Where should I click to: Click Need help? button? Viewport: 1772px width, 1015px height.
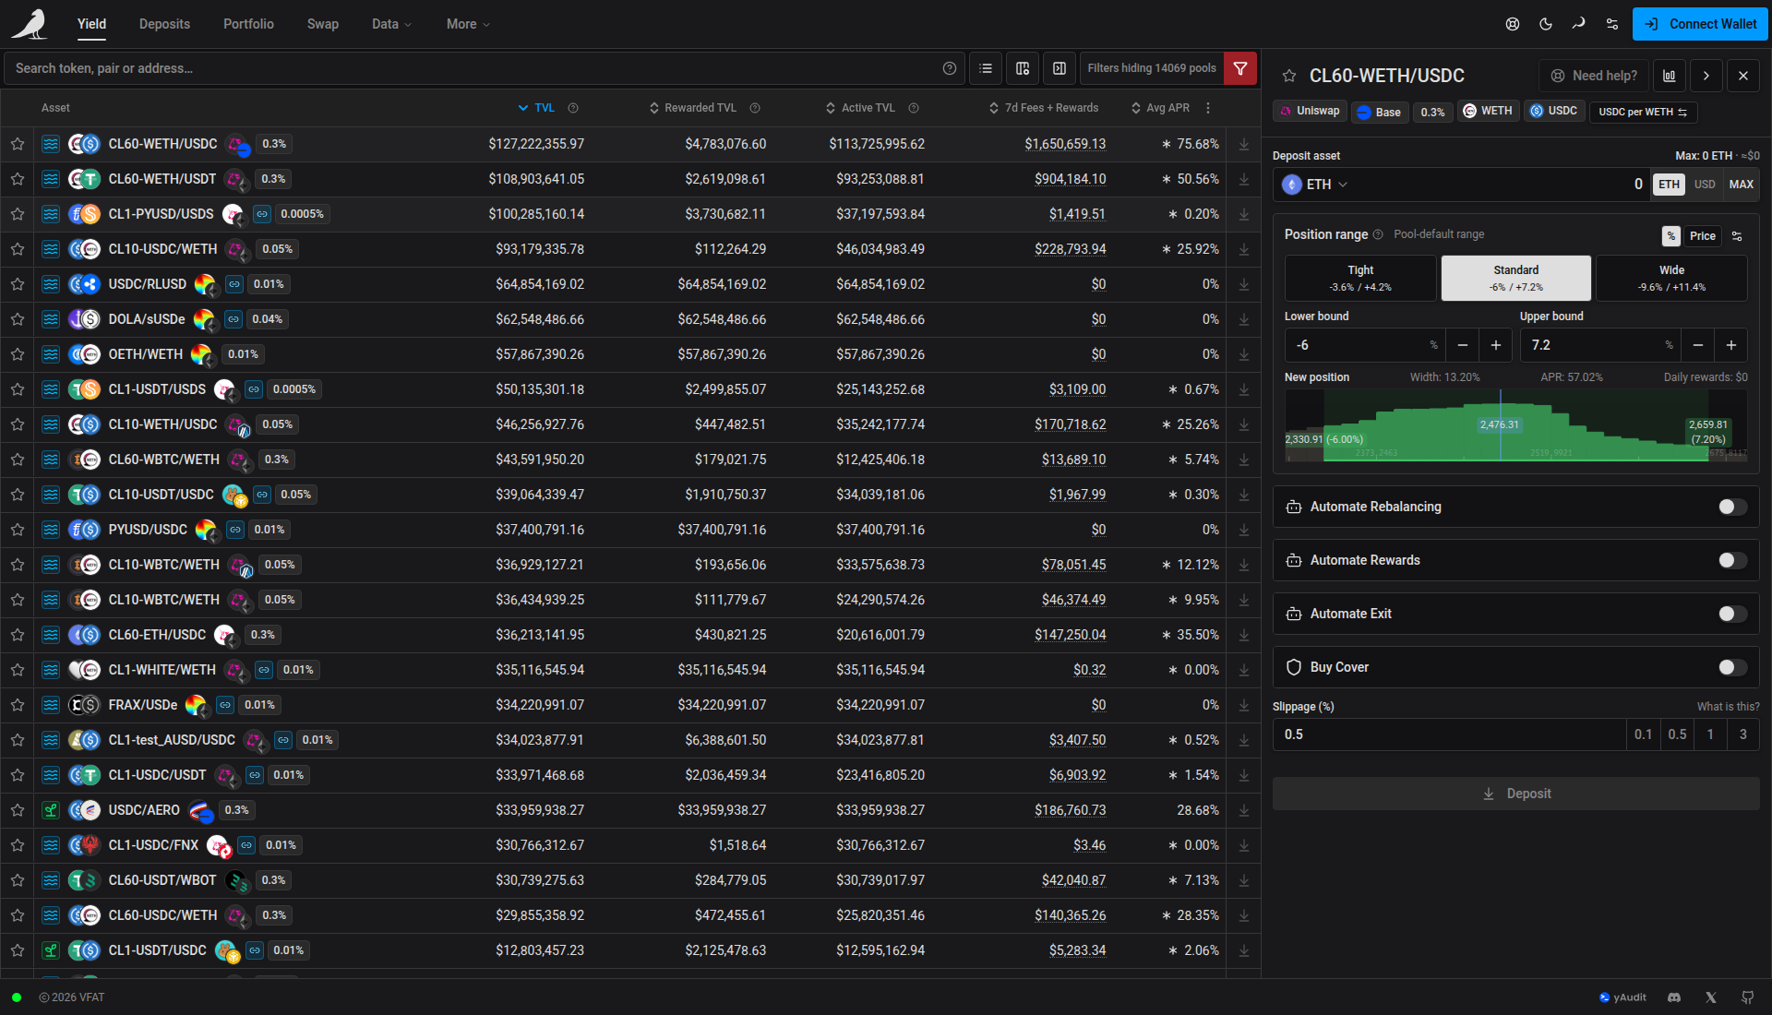click(1594, 76)
